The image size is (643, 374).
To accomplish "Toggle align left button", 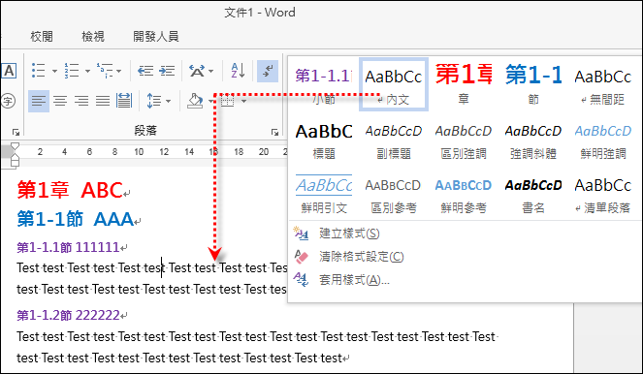I will (x=39, y=101).
